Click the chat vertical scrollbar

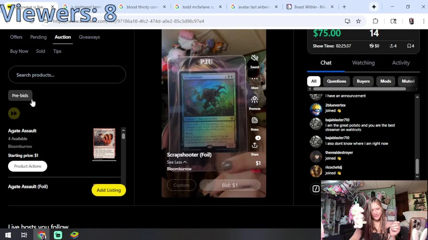[x=417, y=166]
